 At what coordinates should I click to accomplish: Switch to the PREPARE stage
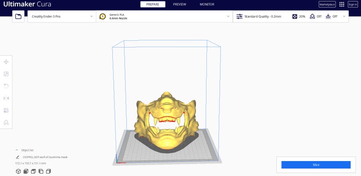(x=153, y=5)
